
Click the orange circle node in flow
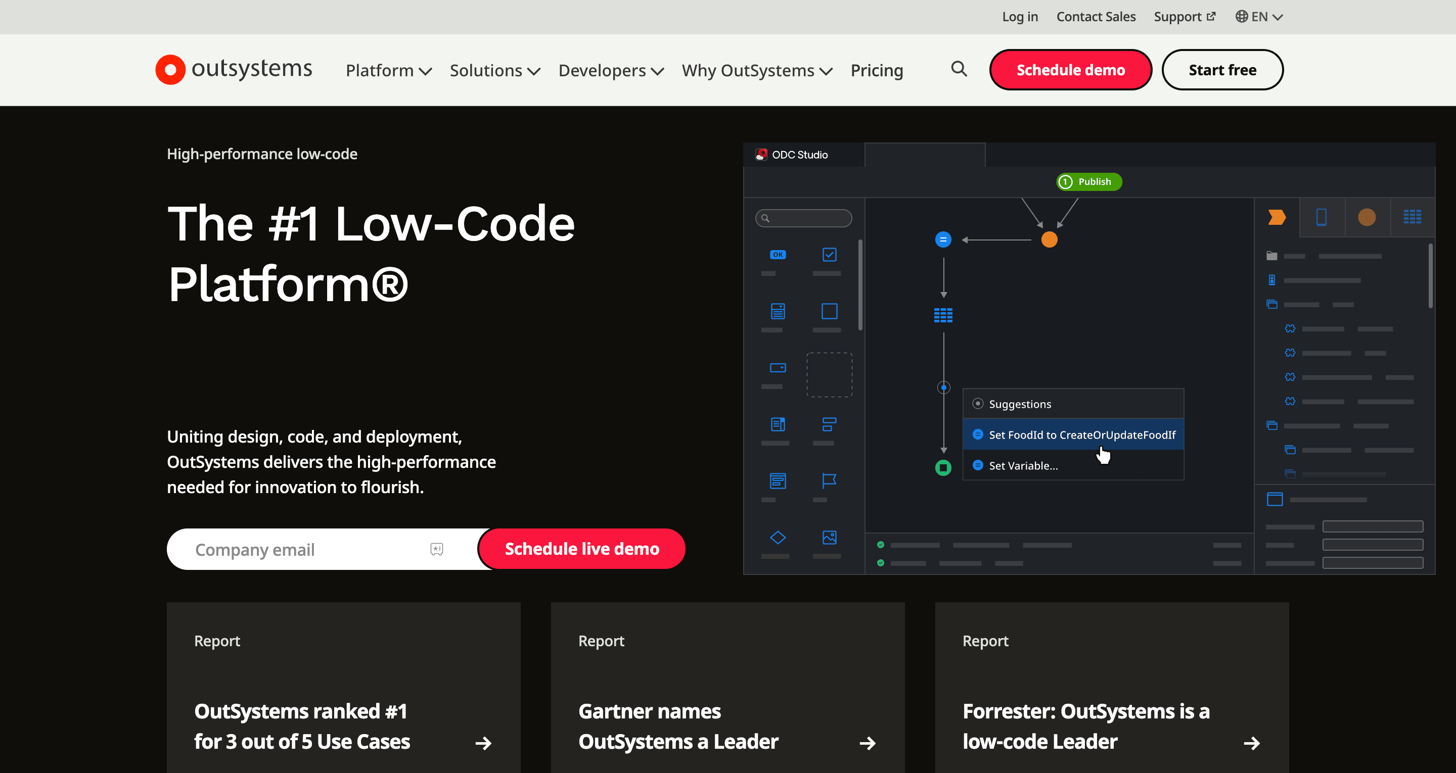[1049, 240]
